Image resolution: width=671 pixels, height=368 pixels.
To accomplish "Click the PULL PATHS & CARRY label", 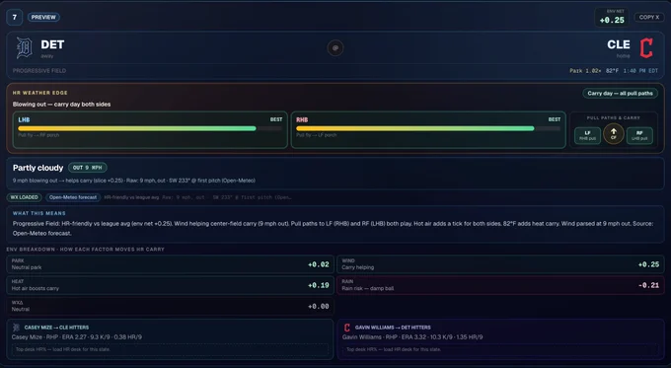I will (x=613, y=117).
